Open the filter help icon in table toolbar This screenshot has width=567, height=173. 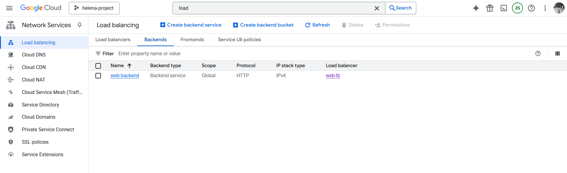(x=538, y=54)
